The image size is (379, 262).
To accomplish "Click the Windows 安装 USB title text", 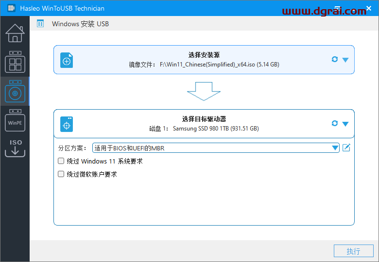I will coord(80,24).
